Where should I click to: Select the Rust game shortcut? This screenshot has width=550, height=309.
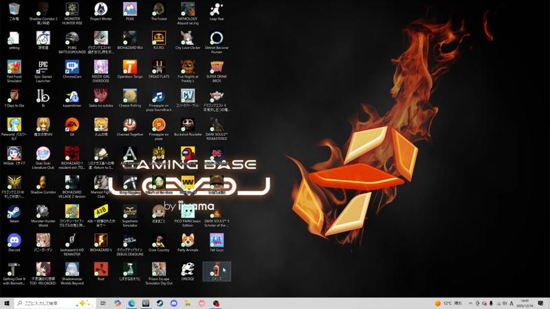click(100, 269)
